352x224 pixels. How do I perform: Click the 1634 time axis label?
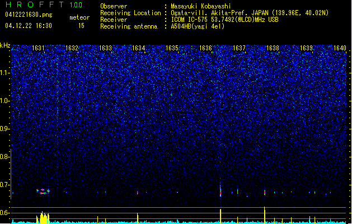[139, 48]
